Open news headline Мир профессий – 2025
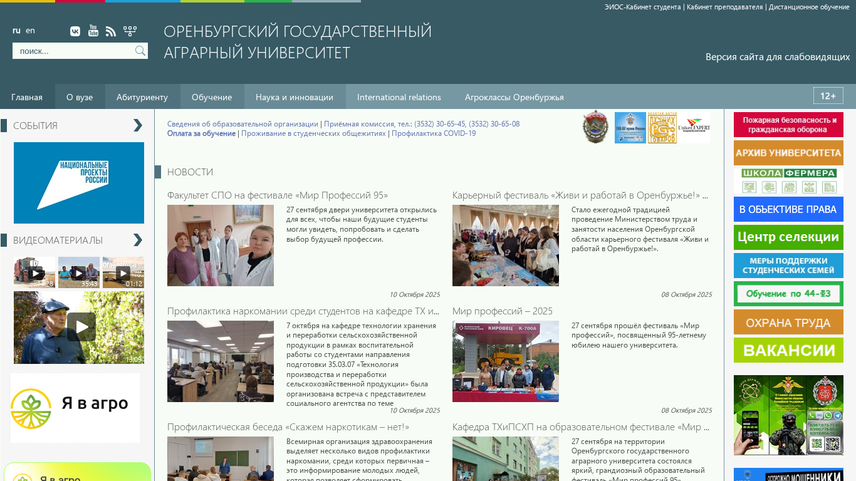 [x=503, y=311]
